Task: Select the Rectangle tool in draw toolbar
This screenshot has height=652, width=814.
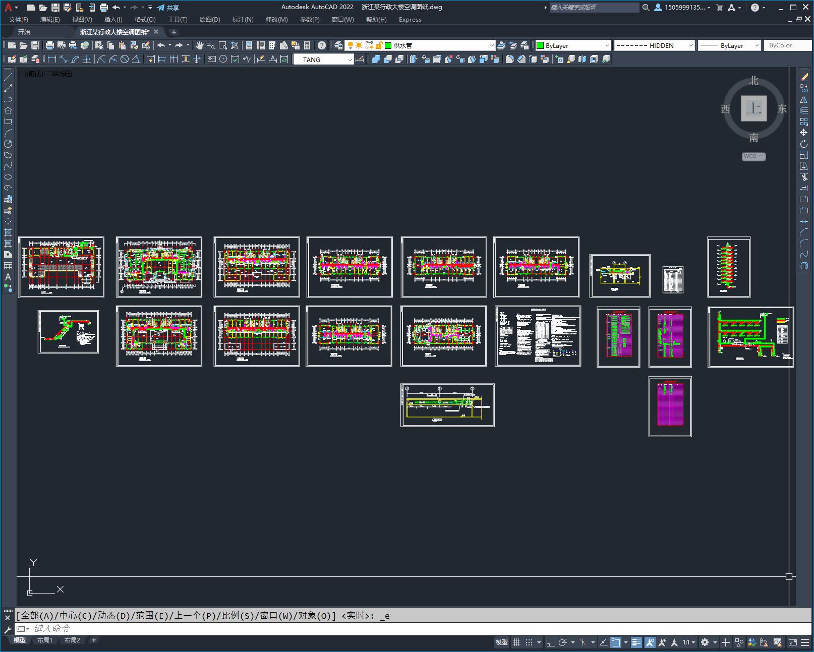Action: (x=8, y=122)
